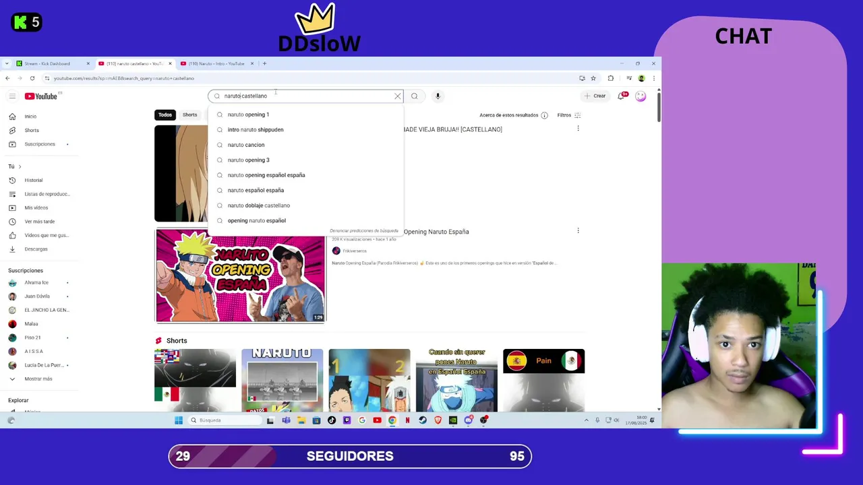Clear the search box with the X icon
The image size is (863, 485).
[398, 96]
